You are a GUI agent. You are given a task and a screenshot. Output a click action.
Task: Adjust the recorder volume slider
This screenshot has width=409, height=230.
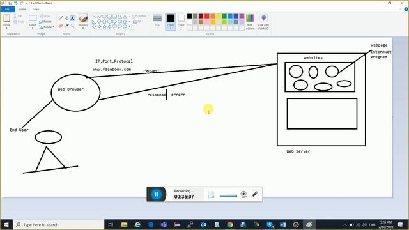coord(228,196)
